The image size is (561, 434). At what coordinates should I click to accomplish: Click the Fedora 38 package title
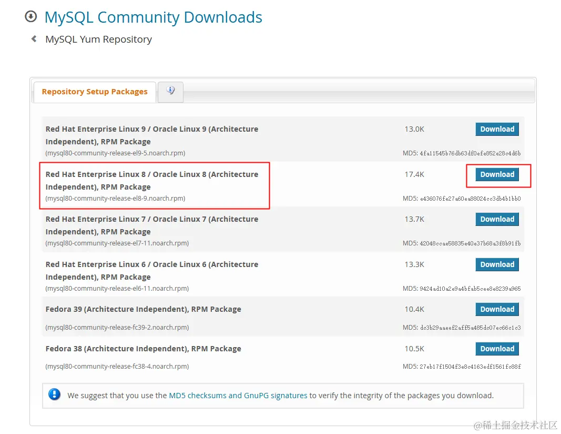[x=143, y=349]
